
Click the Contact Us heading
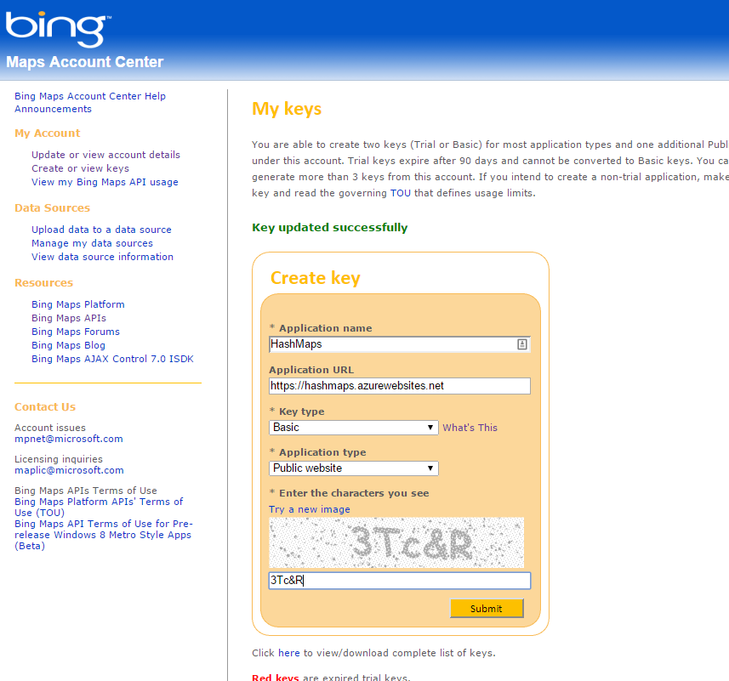[44, 407]
